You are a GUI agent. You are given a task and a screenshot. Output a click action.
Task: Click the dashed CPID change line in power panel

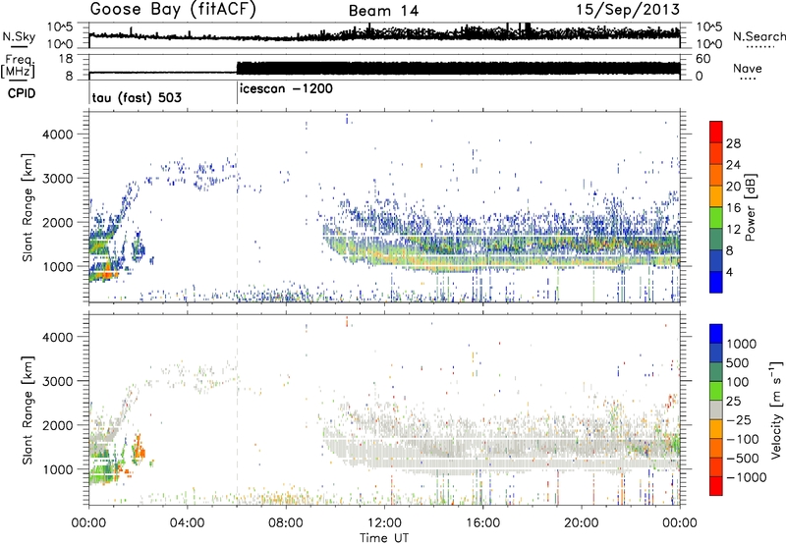237,207
